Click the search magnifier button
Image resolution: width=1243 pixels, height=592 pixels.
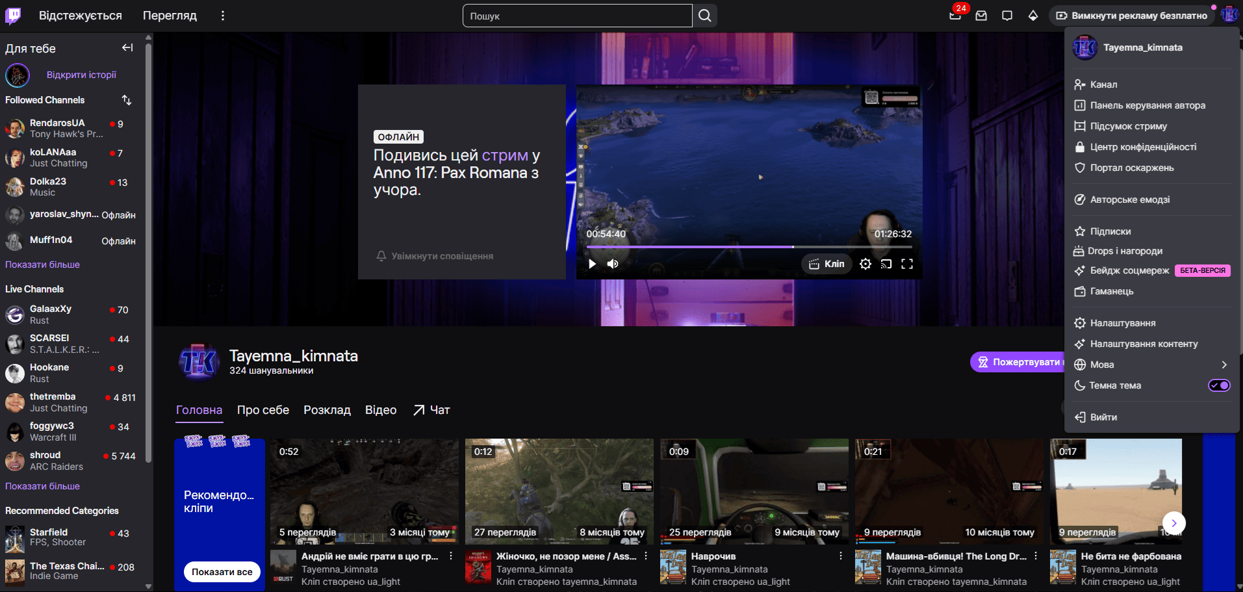[705, 16]
